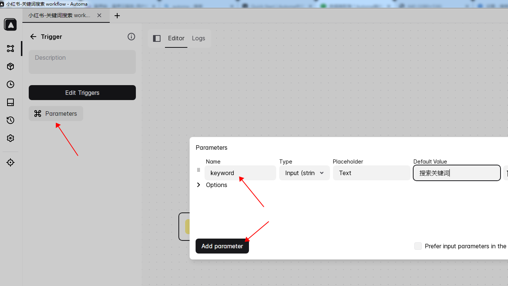
Task: Open the Type dropdown Input (string)
Action: click(x=305, y=173)
